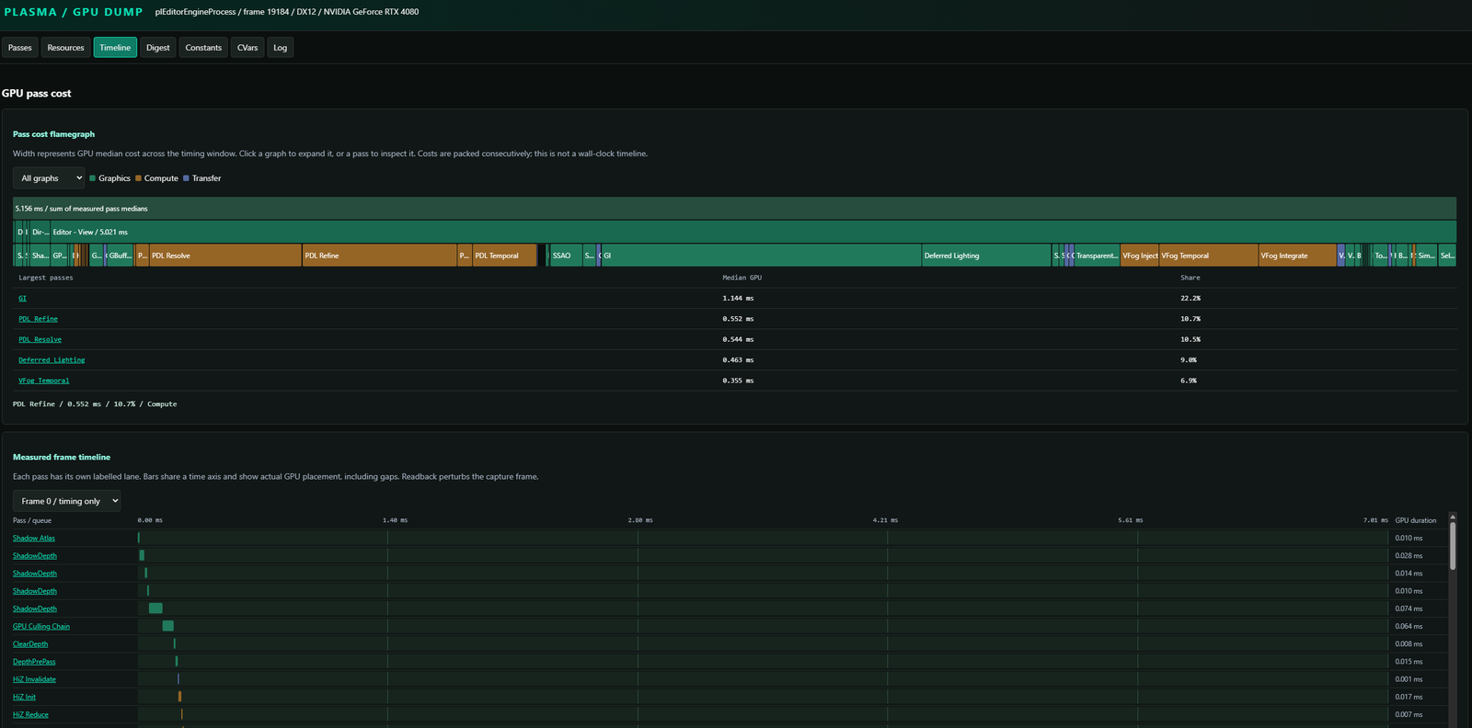Image resolution: width=1472 pixels, height=728 pixels.
Task: Open the DepthPrePass pass link
Action: [34, 662]
